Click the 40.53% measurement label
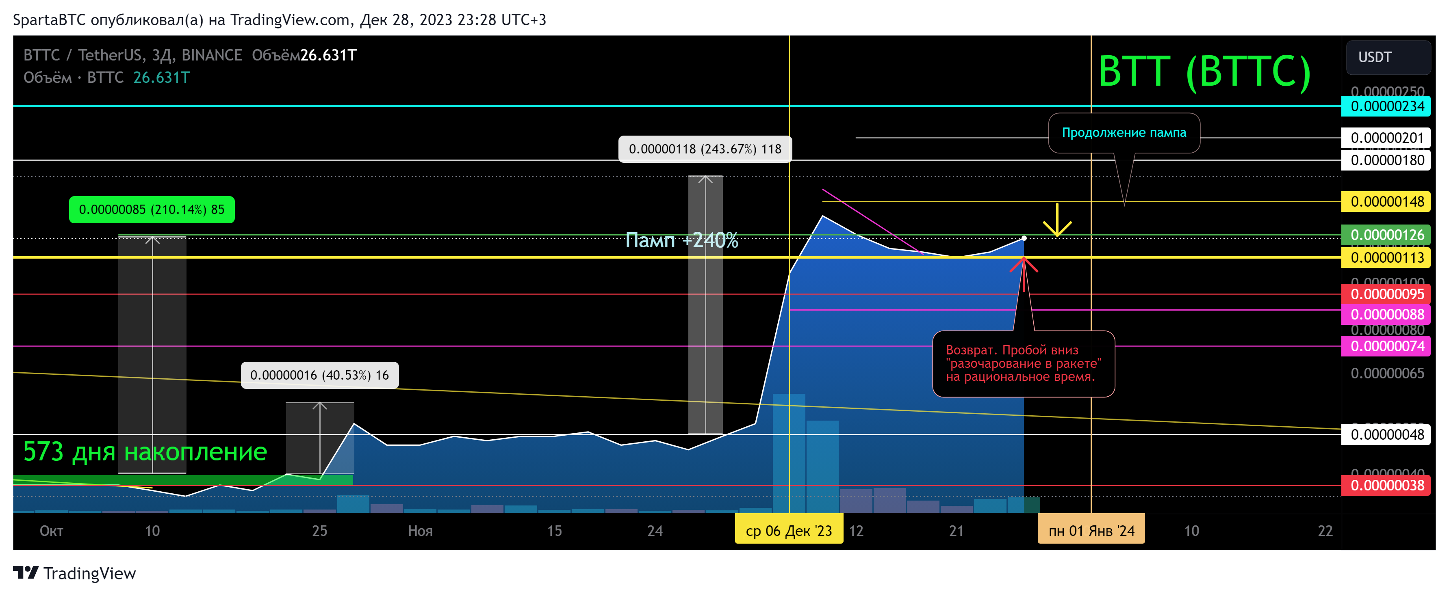 click(319, 375)
